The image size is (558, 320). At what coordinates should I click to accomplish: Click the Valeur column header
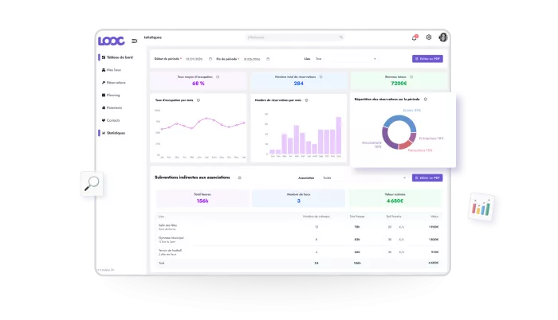(x=434, y=217)
